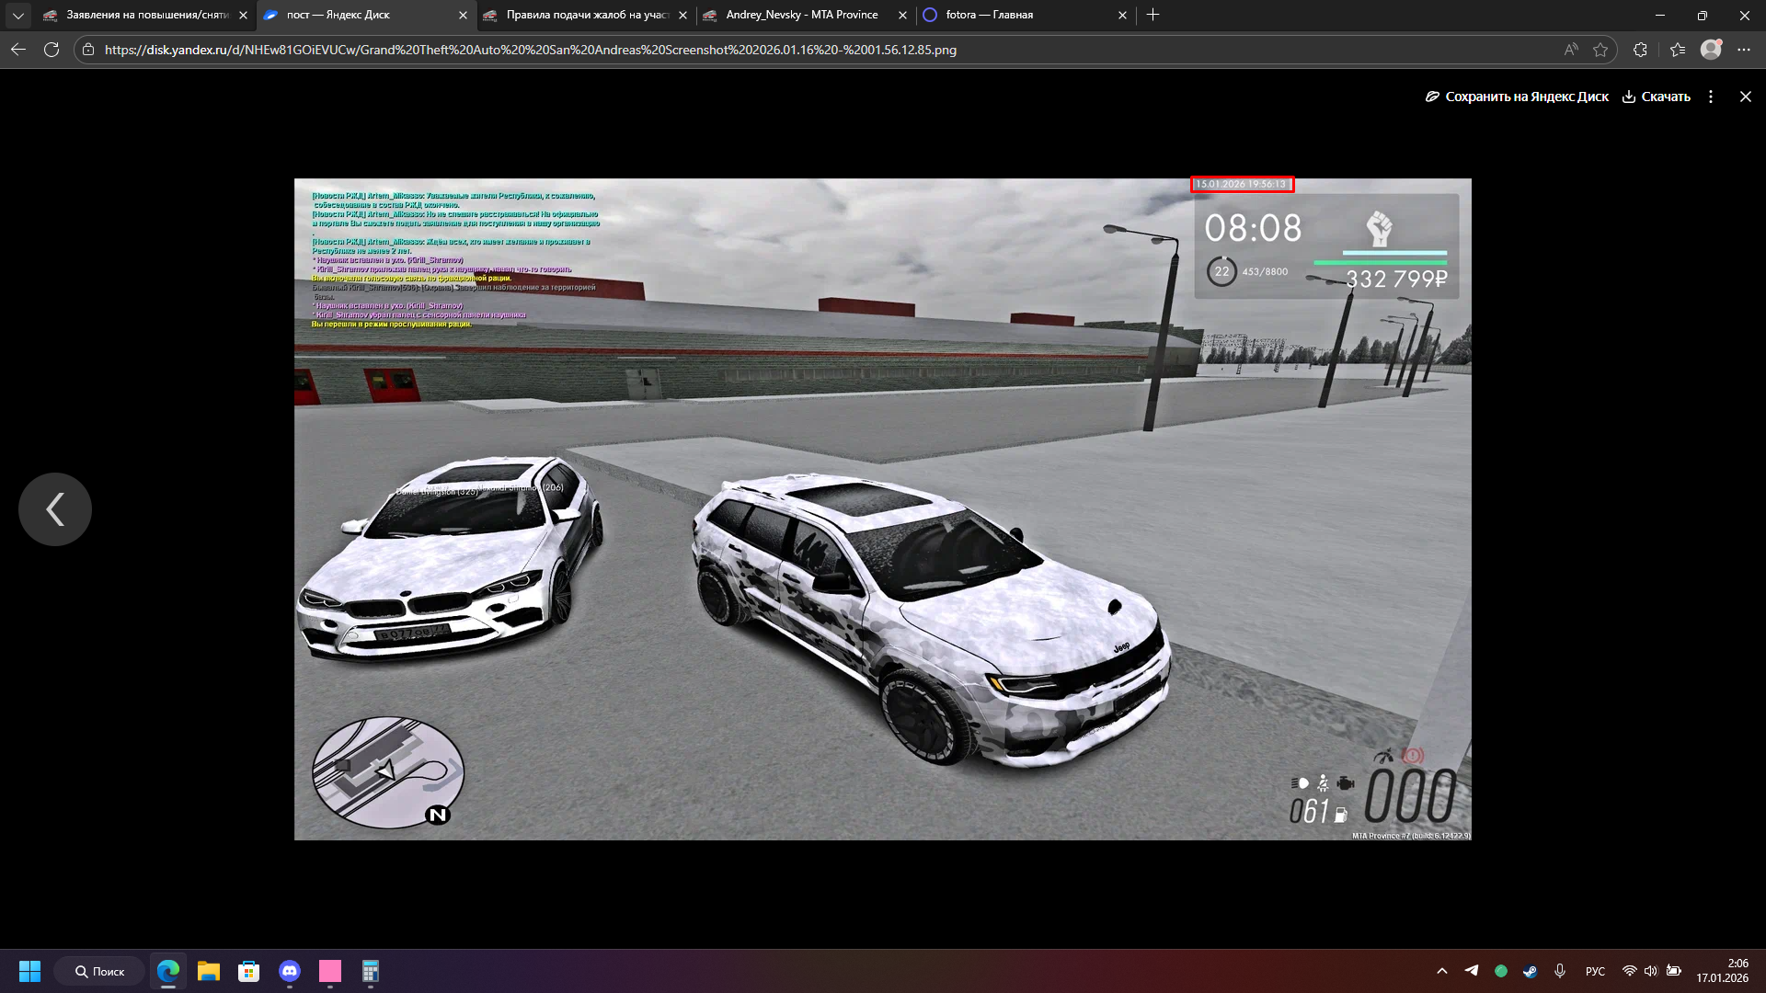Image resolution: width=1766 pixels, height=993 pixels.
Task: Refresh the browser page
Action: coord(52,50)
